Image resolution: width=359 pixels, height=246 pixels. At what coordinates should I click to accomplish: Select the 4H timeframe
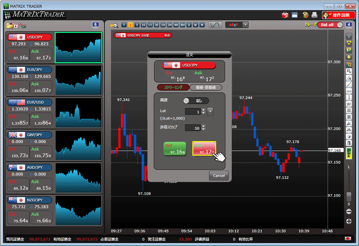tap(176, 25)
